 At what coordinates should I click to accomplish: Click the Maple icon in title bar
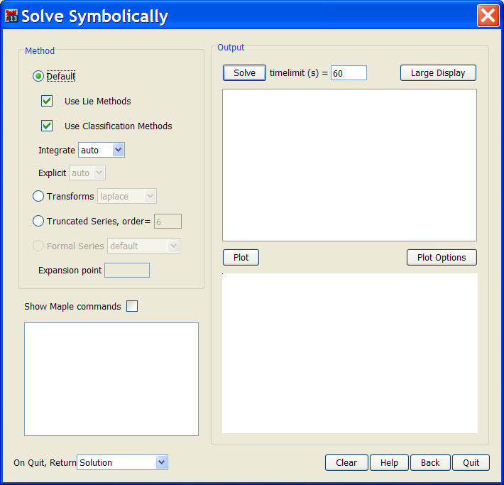11,16
